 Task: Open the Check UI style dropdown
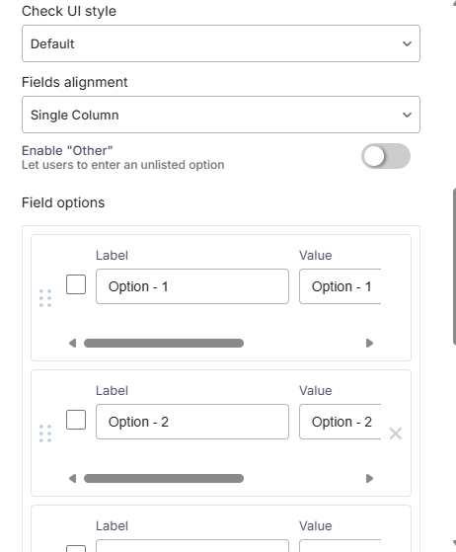pos(221,43)
